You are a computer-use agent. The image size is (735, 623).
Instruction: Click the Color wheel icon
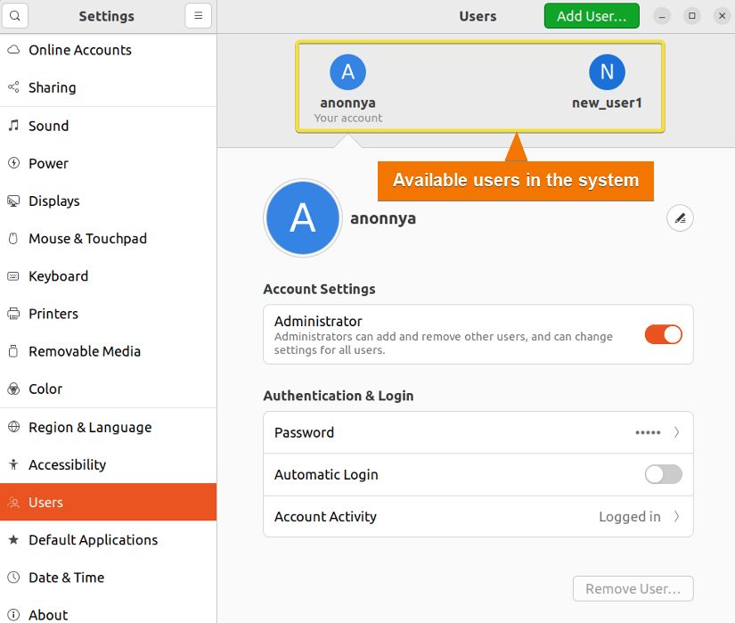[x=13, y=389]
